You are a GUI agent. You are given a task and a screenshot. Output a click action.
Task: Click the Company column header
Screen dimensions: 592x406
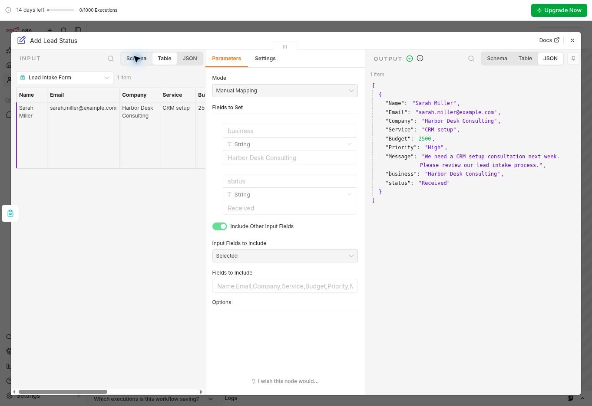[140, 95]
